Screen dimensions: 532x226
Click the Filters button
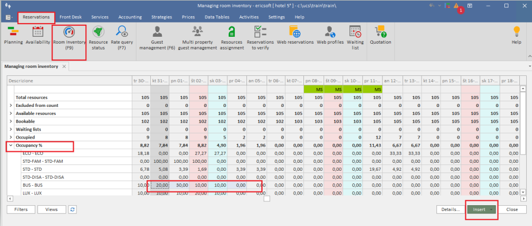pos(21,209)
